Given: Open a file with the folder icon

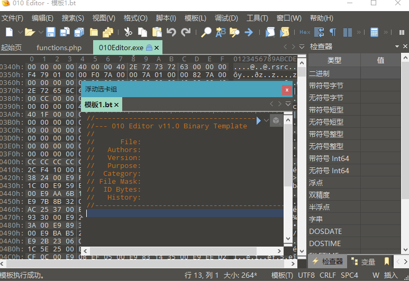Looking at the screenshot, I should coord(30,32).
